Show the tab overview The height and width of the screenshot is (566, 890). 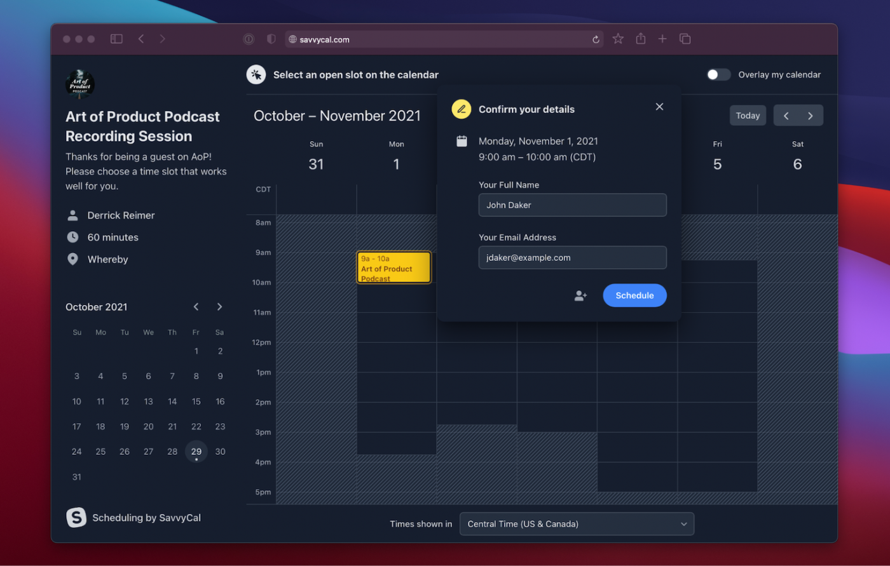click(685, 39)
